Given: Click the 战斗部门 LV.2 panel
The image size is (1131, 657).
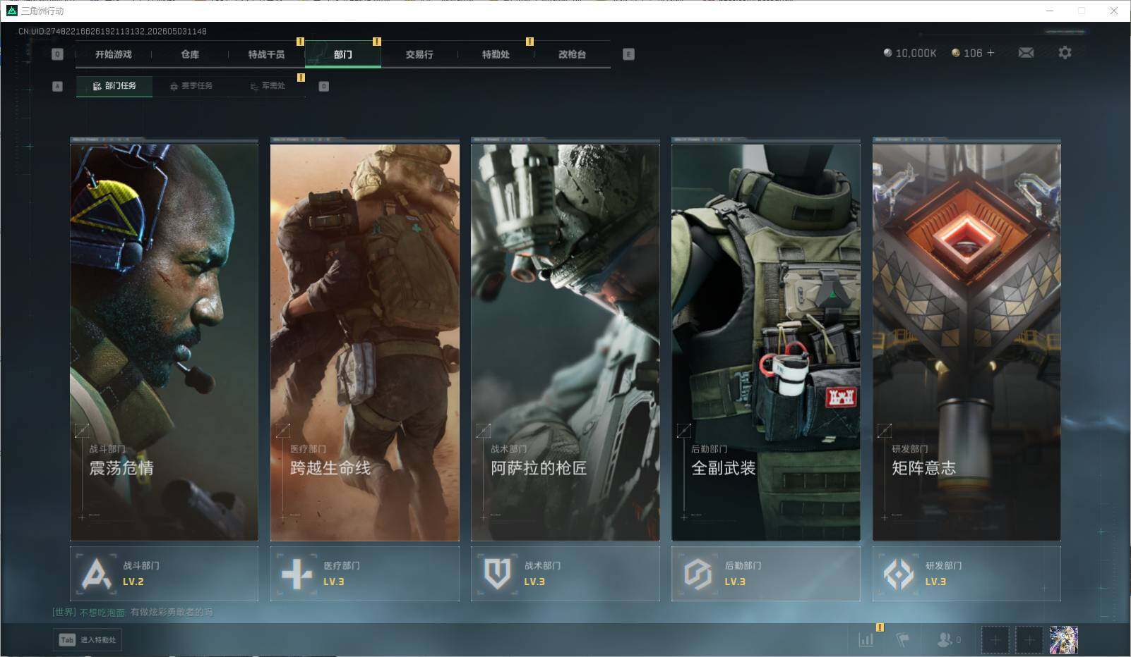Looking at the screenshot, I should pos(164,574).
